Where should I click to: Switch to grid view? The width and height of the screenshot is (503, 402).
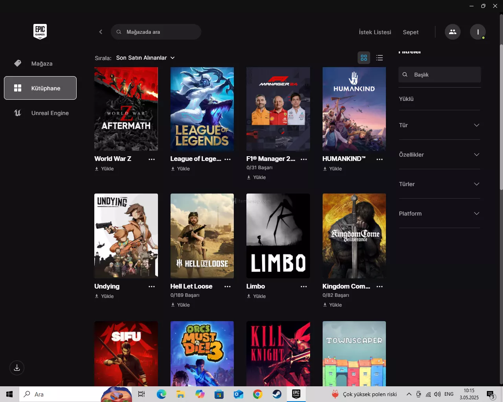(364, 58)
